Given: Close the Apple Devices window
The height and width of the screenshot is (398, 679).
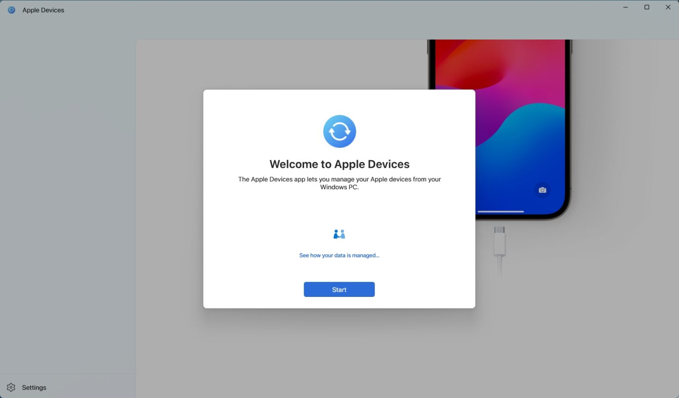Looking at the screenshot, I should coord(667,7).
